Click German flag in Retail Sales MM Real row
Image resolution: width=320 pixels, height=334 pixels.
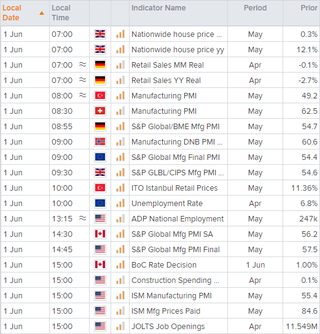pyautogui.click(x=100, y=65)
